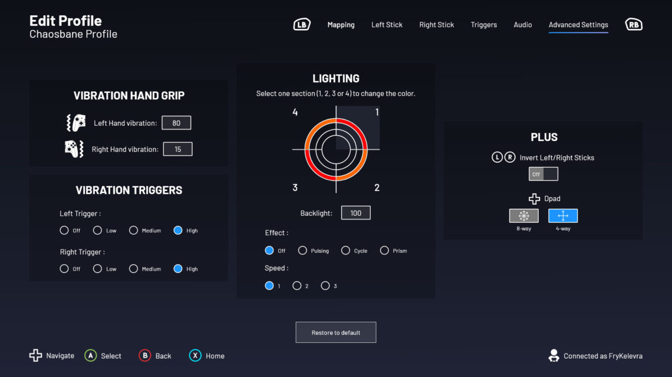Viewport: 672px width, 377px height.
Task: Set Right Trigger vibration to Medium
Action: (133, 269)
